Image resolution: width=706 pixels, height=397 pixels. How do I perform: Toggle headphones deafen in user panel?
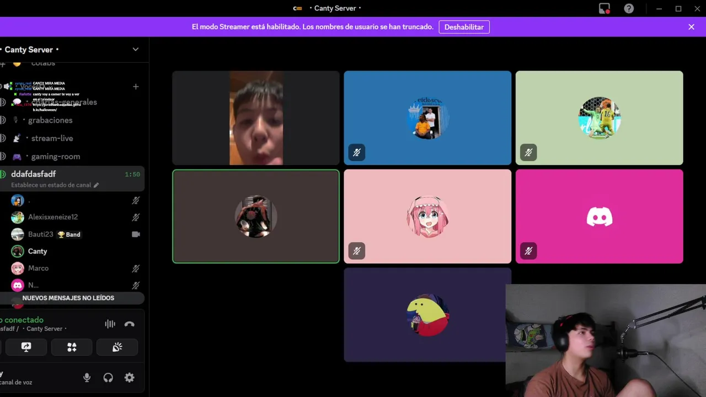(108, 378)
